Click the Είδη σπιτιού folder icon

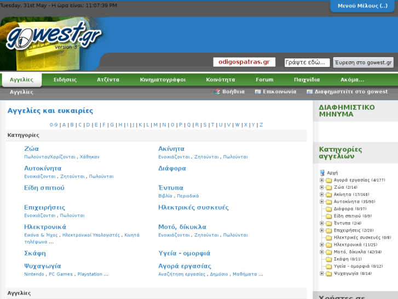click(328, 216)
